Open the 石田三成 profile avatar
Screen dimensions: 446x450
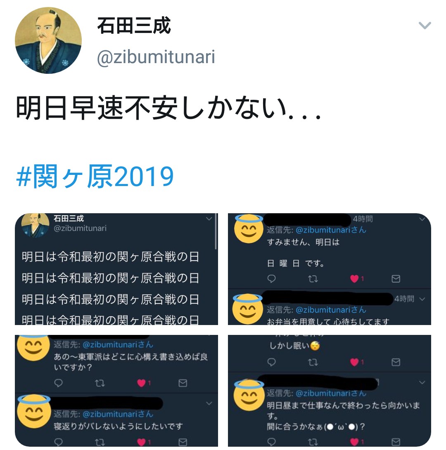click(48, 40)
